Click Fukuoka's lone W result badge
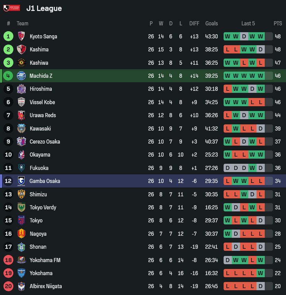Image resolution: width=286 pixels, height=295 pixels. point(252,168)
